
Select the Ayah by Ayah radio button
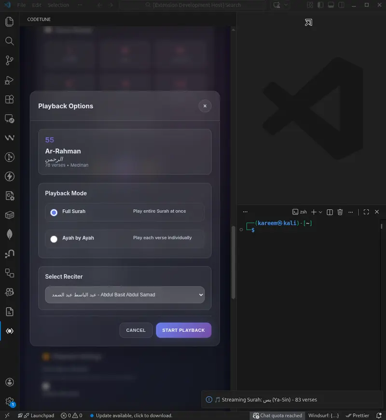[x=54, y=239]
